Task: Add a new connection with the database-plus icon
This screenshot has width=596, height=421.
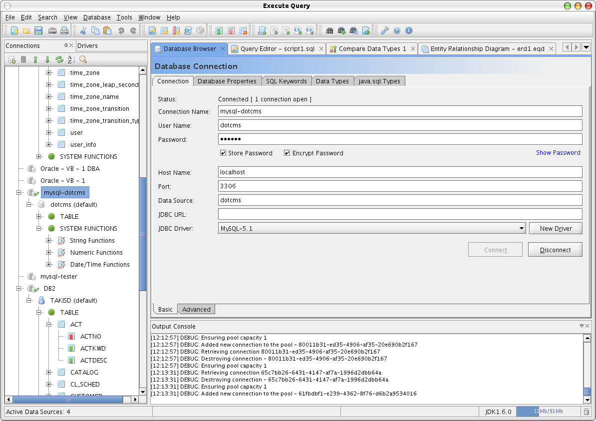Action: [12, 59]
